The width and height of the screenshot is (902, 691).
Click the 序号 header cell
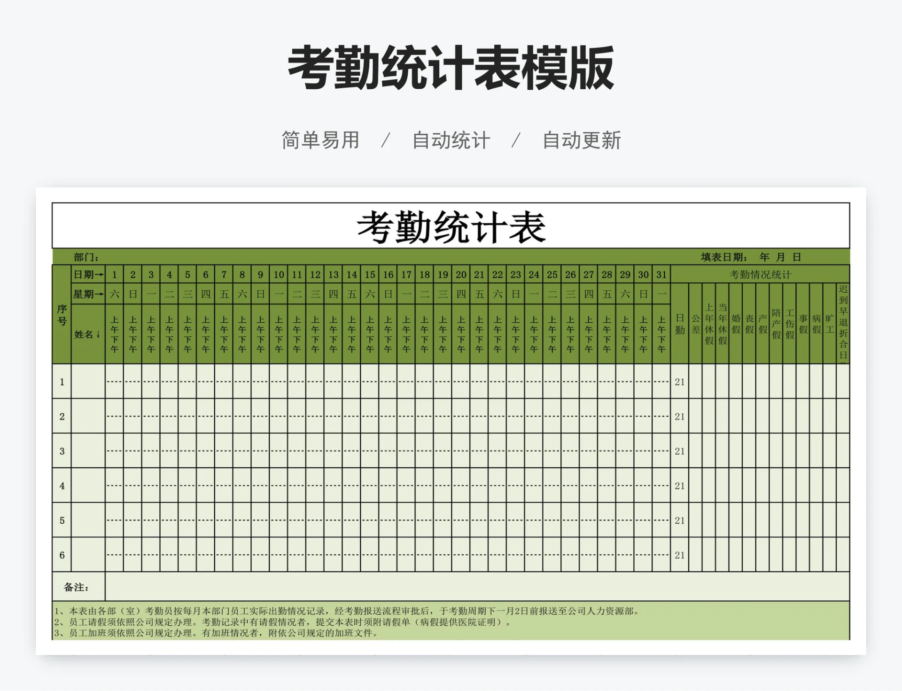click(62, 315)
